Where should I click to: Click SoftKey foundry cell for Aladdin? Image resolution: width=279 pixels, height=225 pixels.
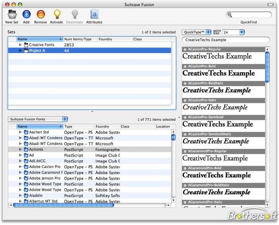tap(108, 196)
